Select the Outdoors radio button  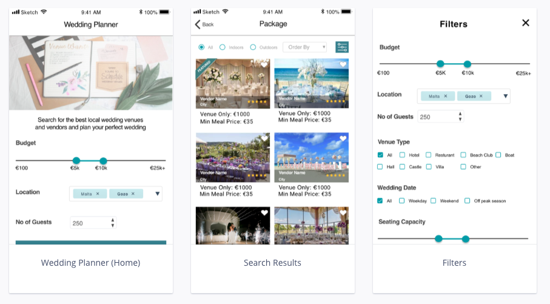(253, 47)
